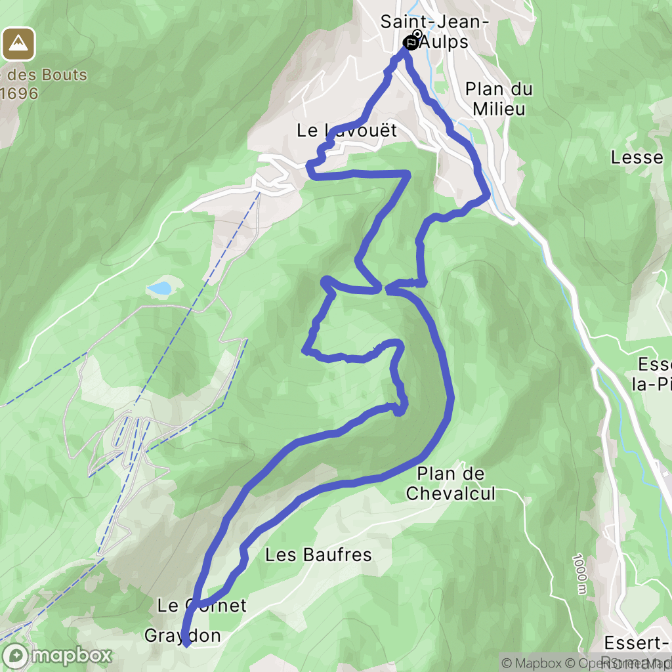
Task: Open the Mapbox logo
Action: click(56, 656)
